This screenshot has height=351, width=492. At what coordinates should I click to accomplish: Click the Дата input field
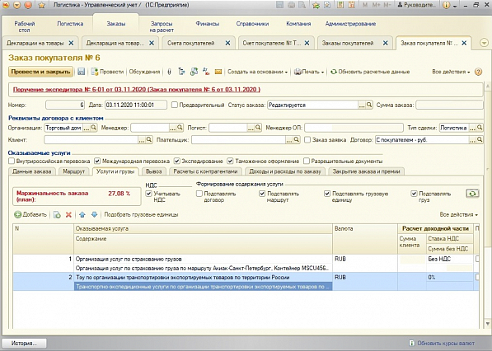tap(136, 105)
